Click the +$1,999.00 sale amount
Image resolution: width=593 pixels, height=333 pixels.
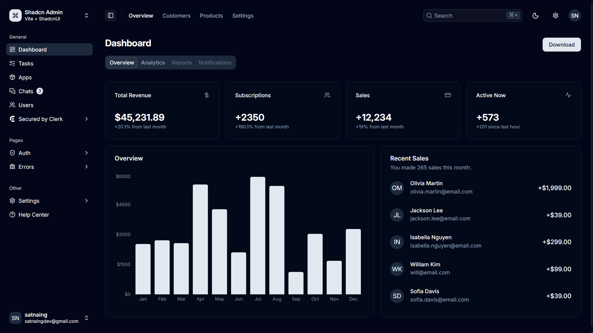point(554,188)
